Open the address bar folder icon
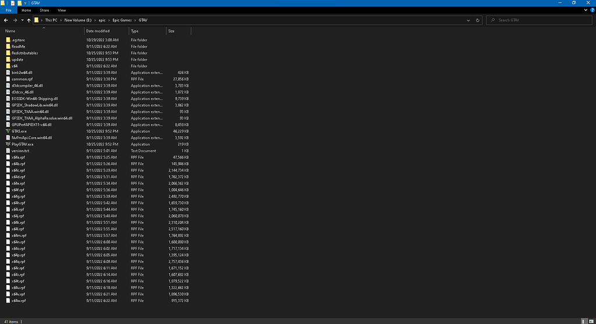 click(37, 20)
